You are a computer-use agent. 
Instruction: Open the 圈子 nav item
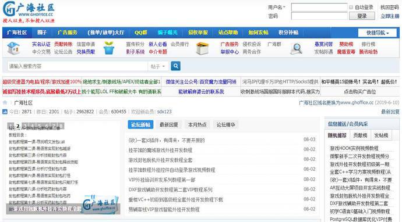tap(42, 33)
